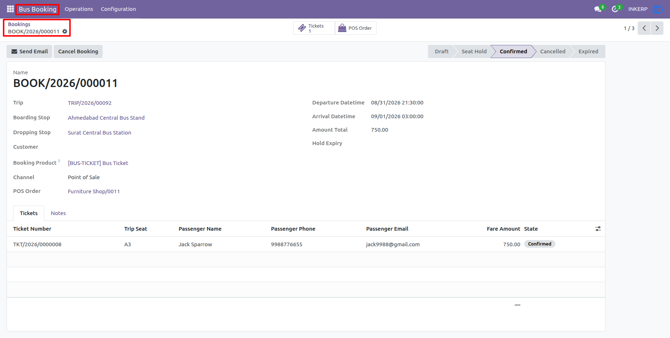
Task: Open column options in the tickets table
Action: (x=598, y=229)
